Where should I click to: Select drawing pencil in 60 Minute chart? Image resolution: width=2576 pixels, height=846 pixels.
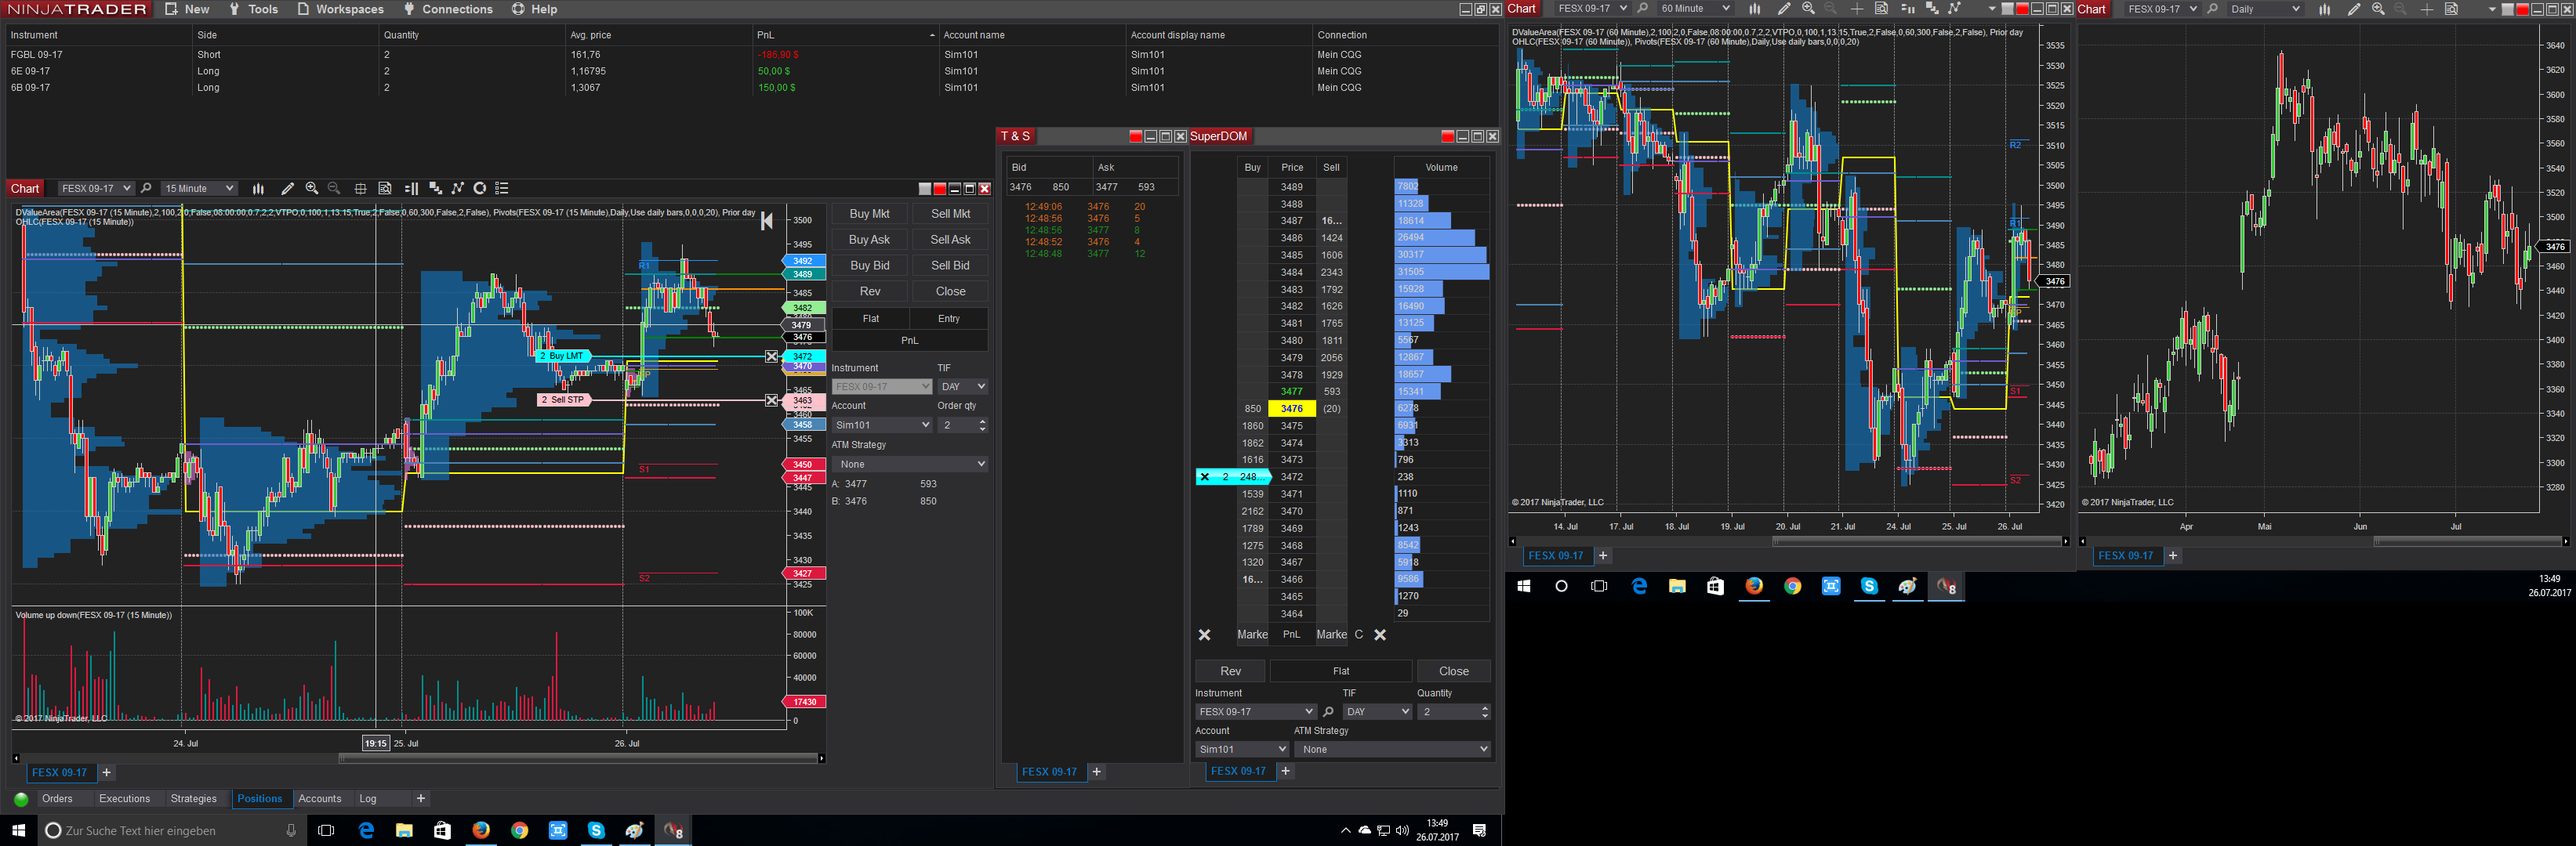(x=1784, y=9)
